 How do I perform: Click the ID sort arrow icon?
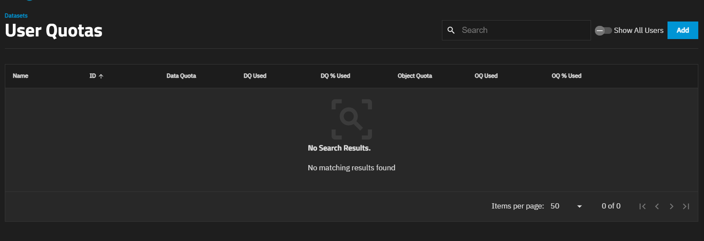(101, 76)
